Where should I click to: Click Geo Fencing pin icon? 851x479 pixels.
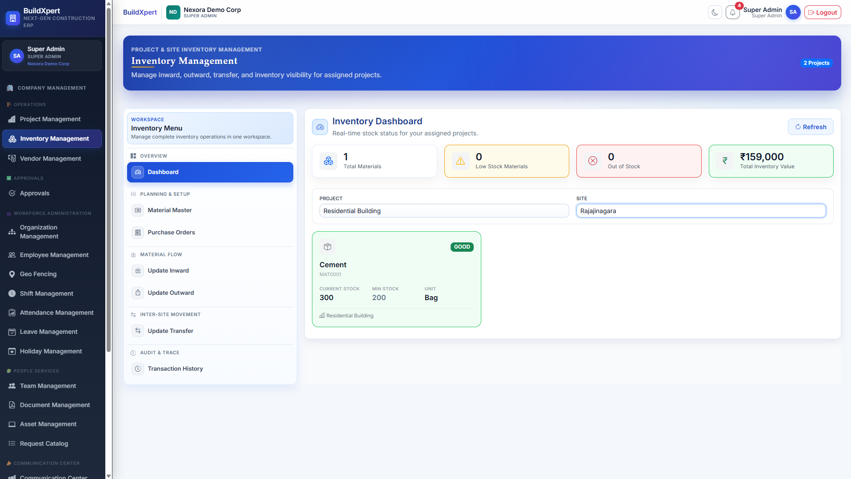12,274
